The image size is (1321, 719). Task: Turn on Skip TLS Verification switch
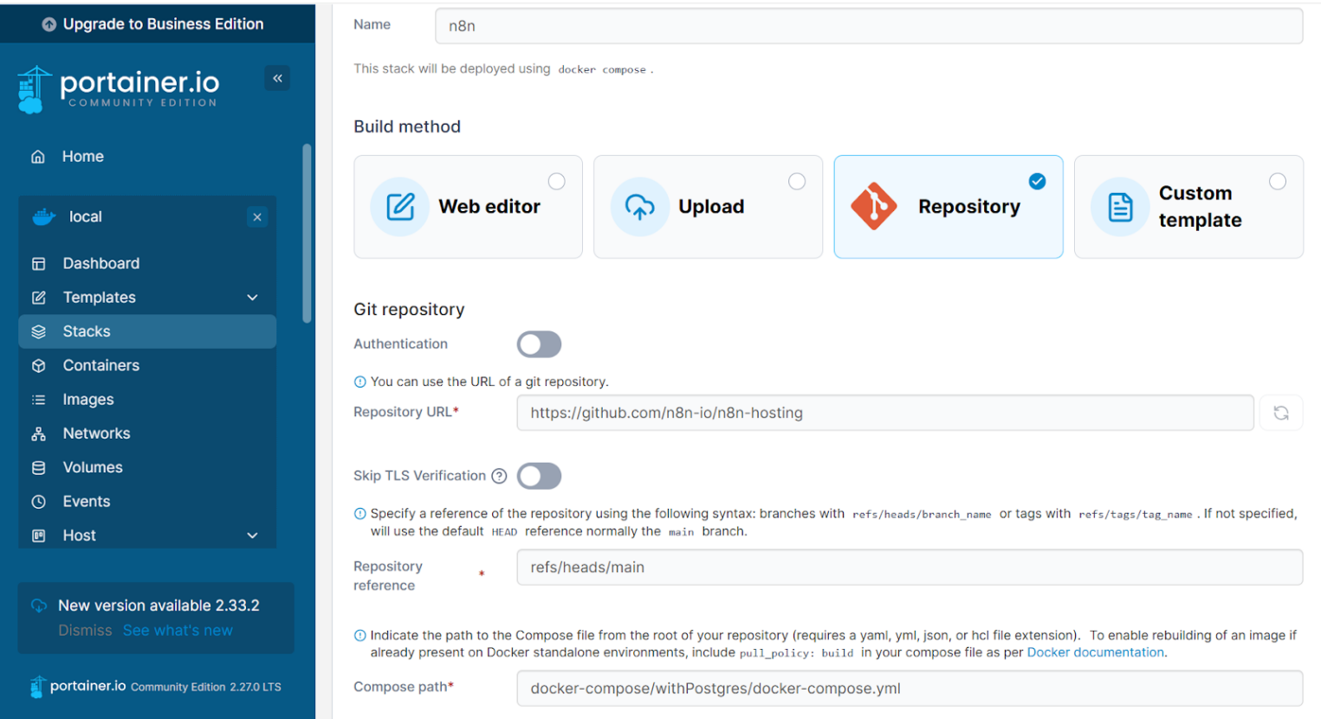tap(539, 476)
